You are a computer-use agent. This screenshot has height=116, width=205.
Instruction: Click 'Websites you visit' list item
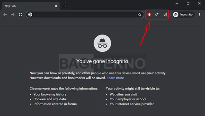click(123, 94)
